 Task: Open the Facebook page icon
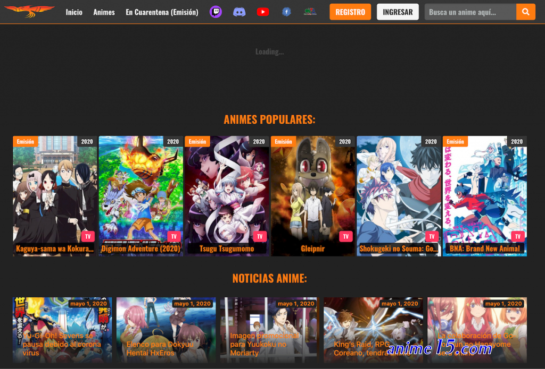(286, 12)
